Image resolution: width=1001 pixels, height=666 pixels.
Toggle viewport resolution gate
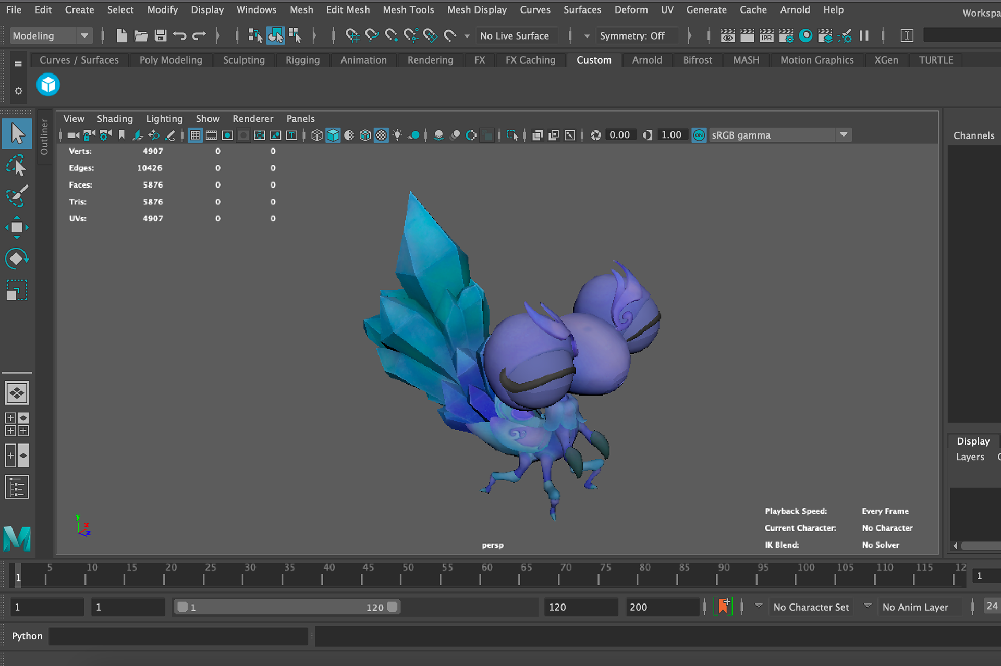pos(227,135)
